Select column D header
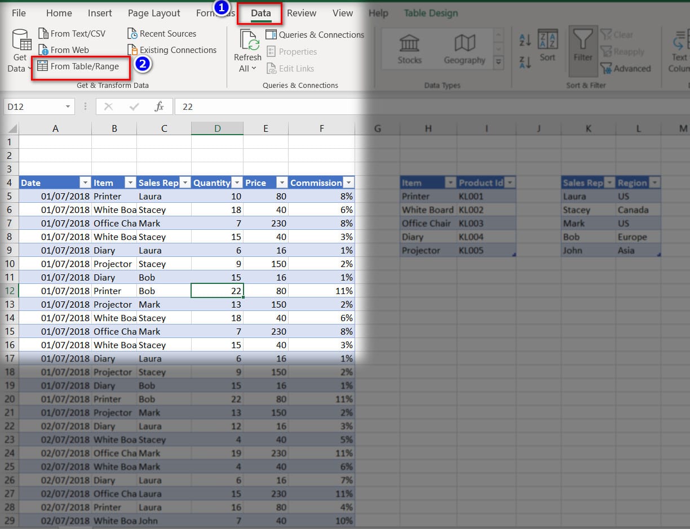Viewport: 690px width, 529px height. click(x=217, y=128)
